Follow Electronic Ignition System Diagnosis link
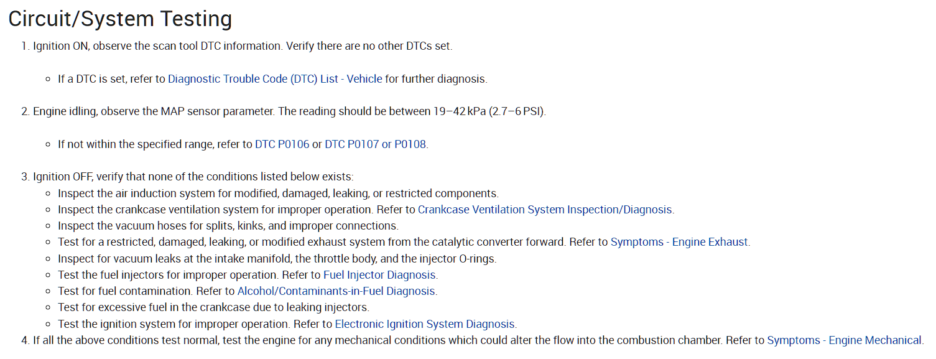This screenshot has width=936, height=359. coord(425,324)
